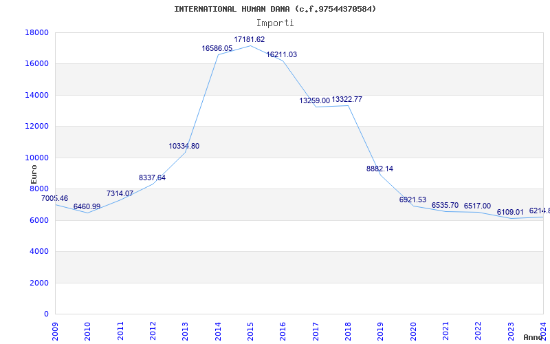Click the 4000 y-axis tick label

click(39, 252)
